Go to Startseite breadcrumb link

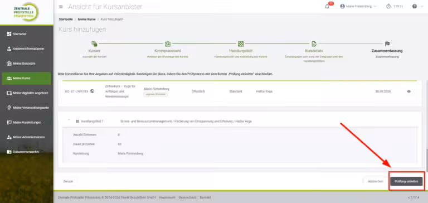tap(66, 20)
